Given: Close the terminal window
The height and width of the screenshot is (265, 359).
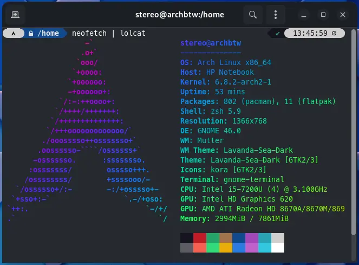Looking at the screenshot, I should (343, 15).
